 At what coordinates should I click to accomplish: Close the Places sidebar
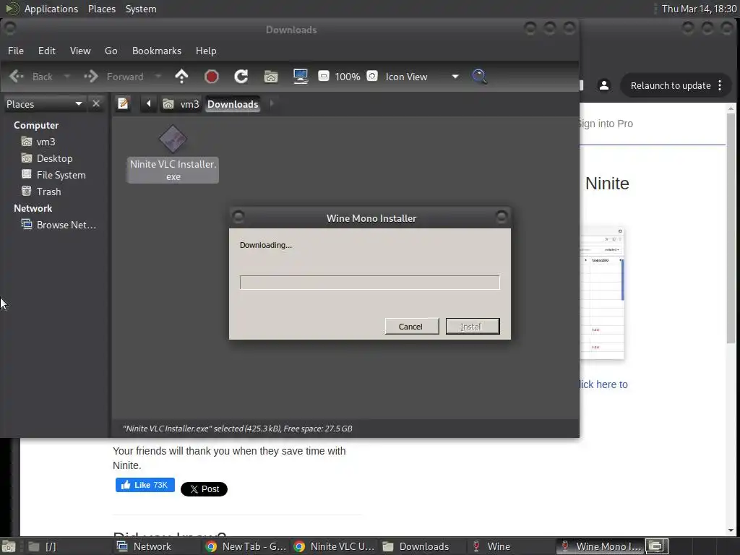click(x=96, y=103)
